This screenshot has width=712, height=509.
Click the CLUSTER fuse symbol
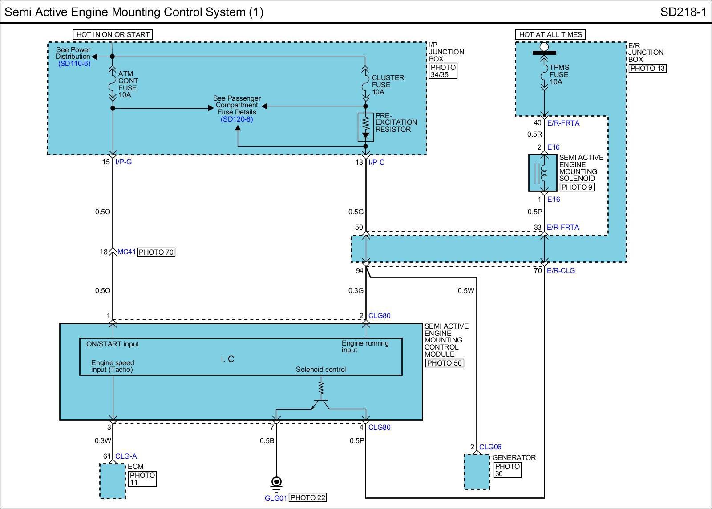[x=365, y=85]
